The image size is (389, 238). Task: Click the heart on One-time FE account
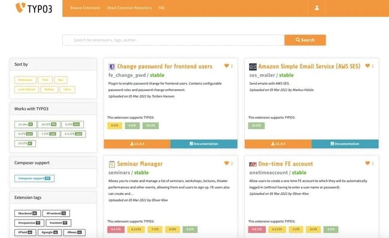[367, 163]
